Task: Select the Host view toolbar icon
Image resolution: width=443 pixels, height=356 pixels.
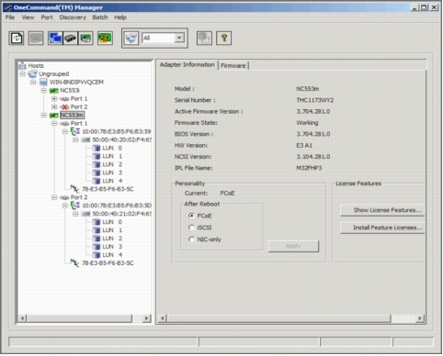Action: pyautogui.click(x=55, y=39)
